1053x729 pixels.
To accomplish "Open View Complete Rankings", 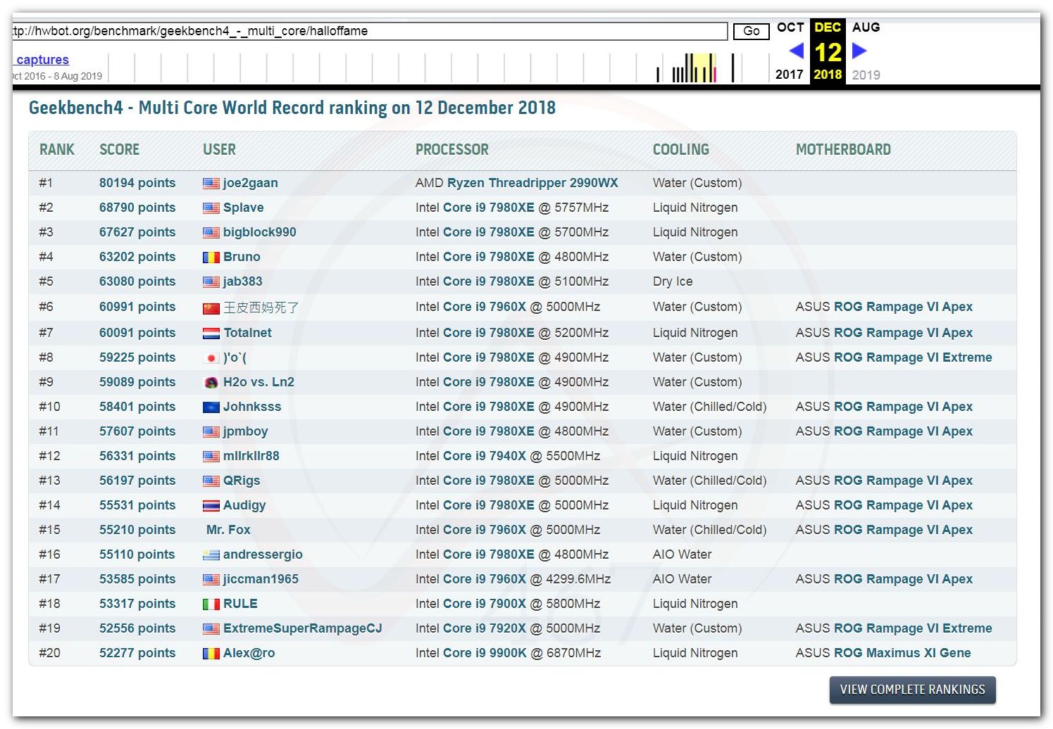I will coord(912,690).
